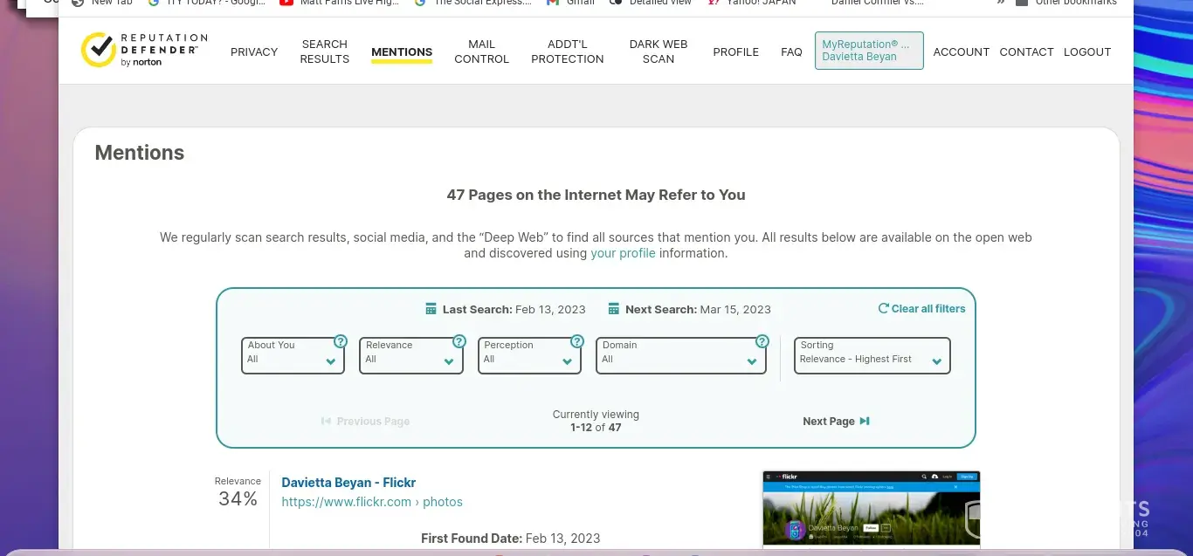Click help icon on Relevance filter
This screenshot has width=1193, height=556.
(x=459, y=341)
